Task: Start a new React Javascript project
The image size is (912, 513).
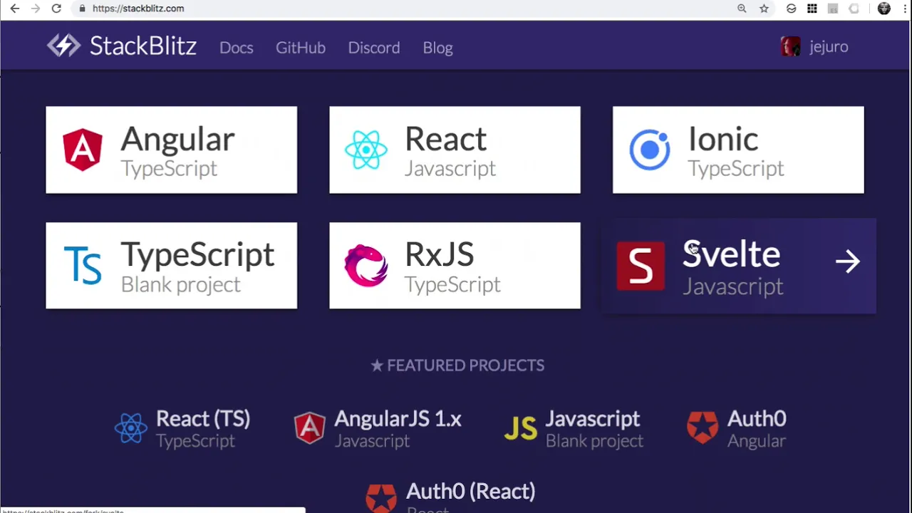Action: [455, 150]
